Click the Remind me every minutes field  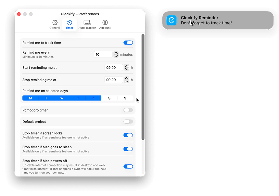[103, 55]
